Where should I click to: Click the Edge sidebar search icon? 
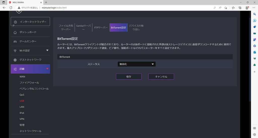254,14
